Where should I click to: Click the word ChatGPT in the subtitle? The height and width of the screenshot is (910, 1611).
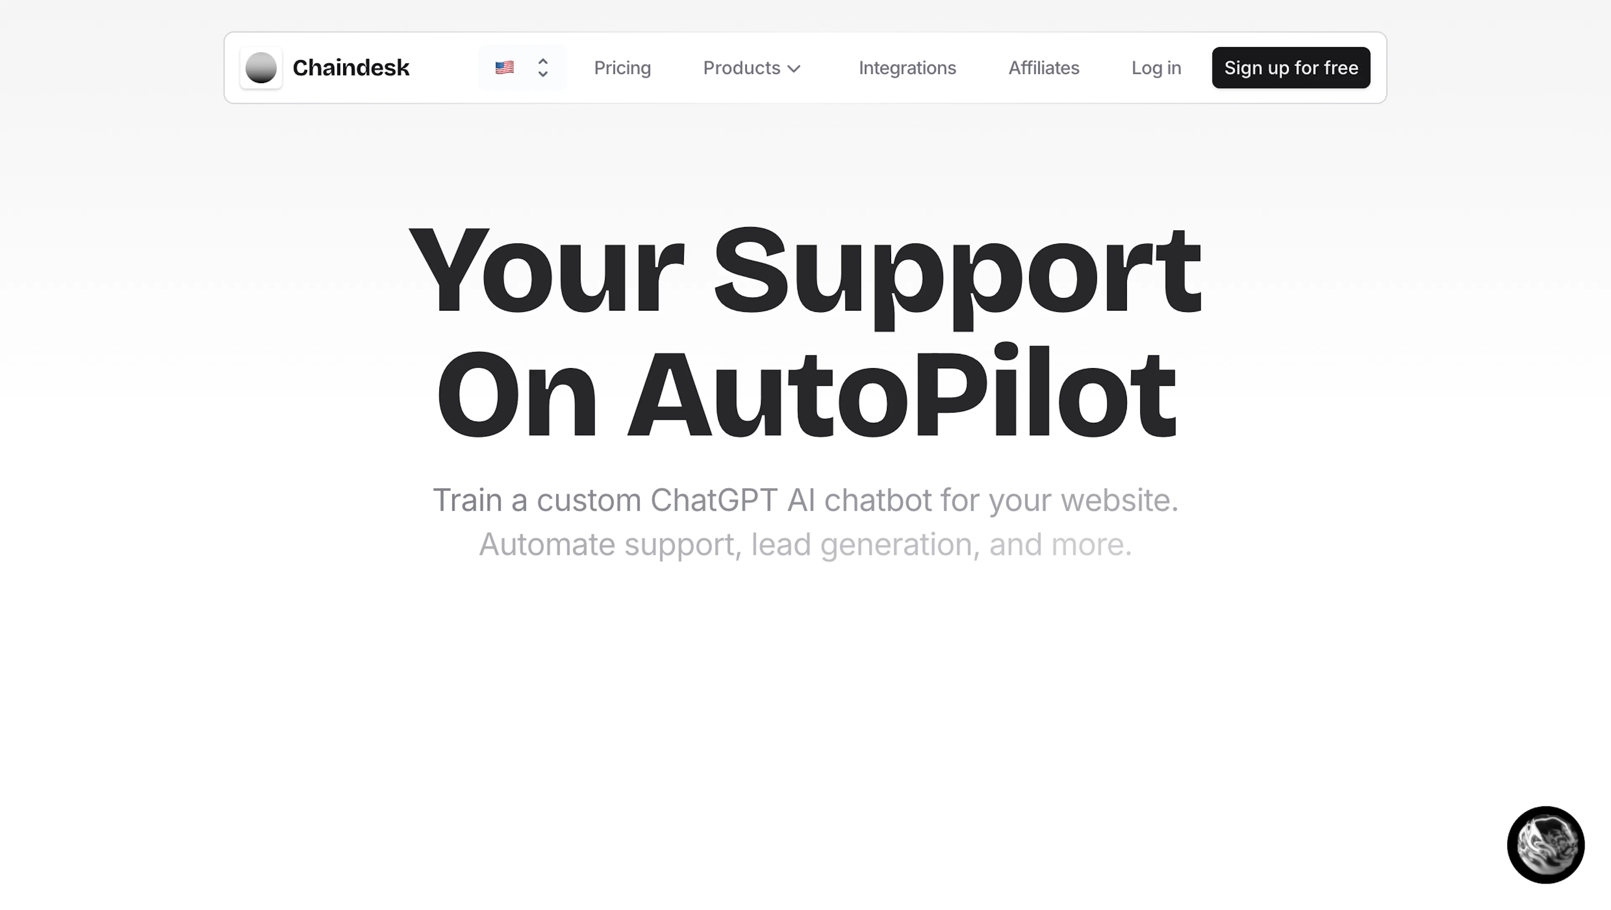point(714,500)
